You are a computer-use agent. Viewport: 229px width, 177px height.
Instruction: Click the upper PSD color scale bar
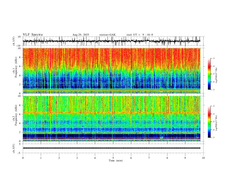209,74
